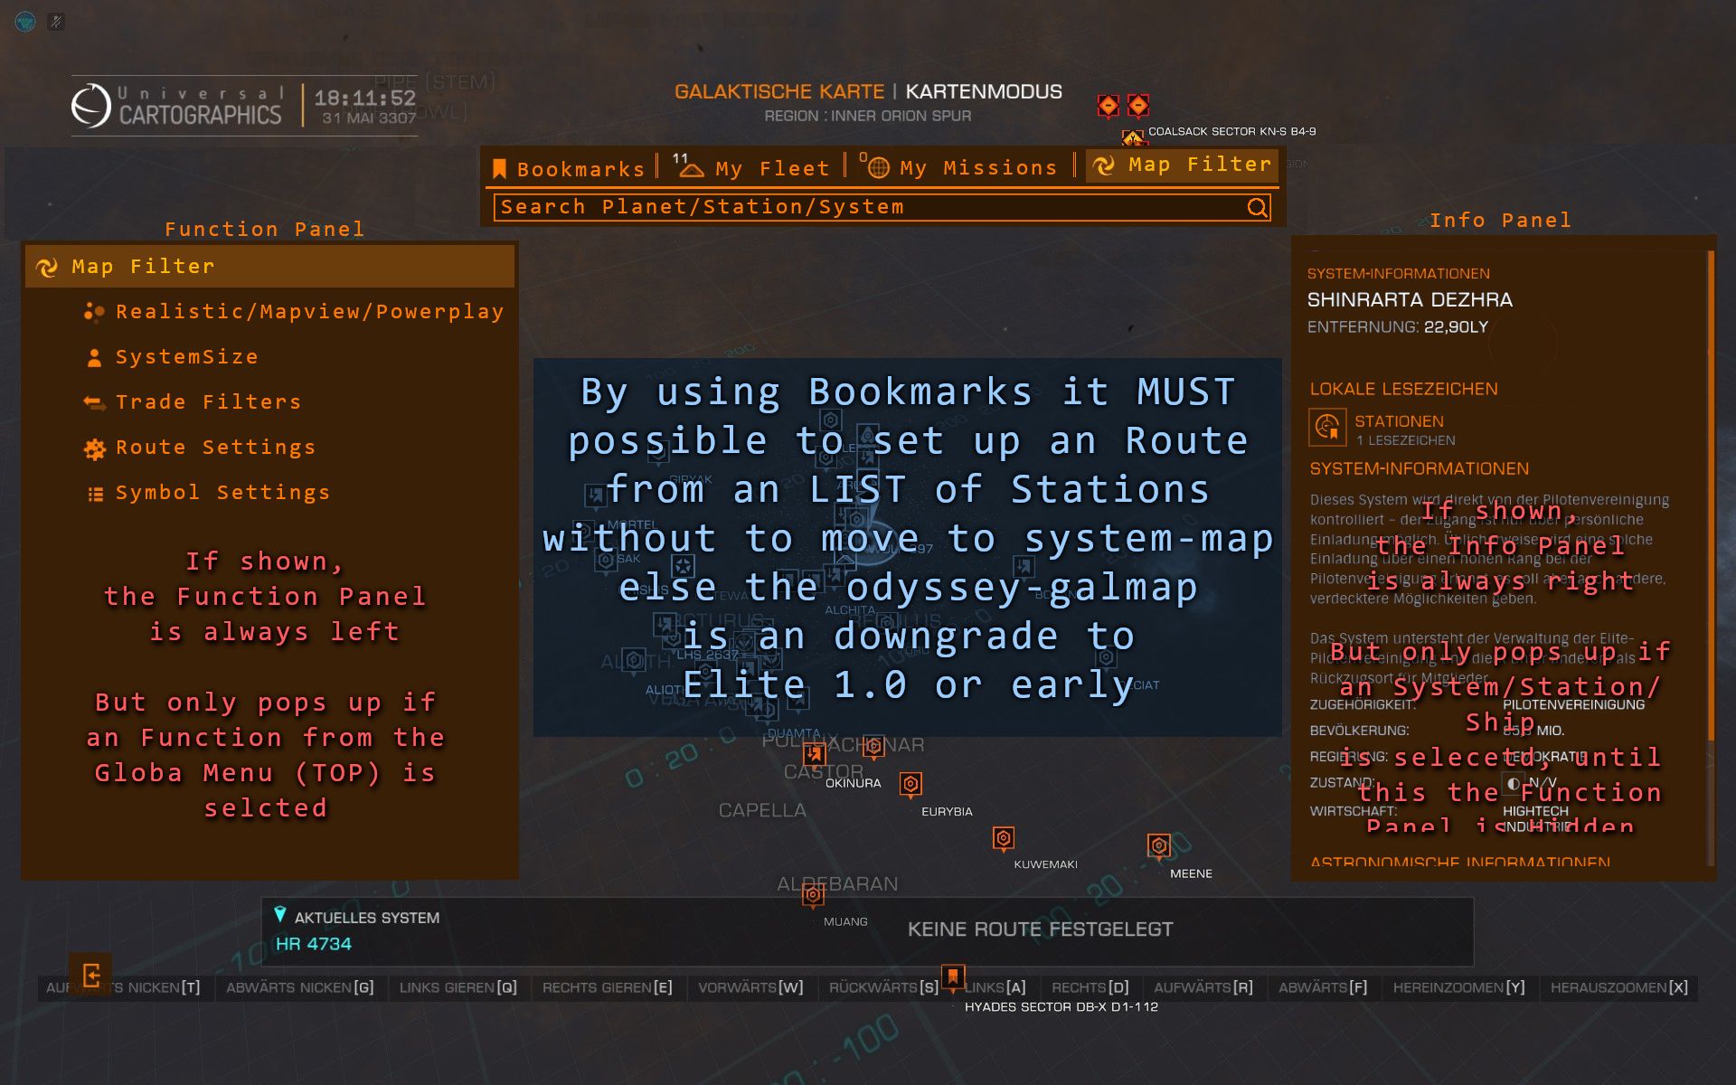The image size is (1736, 1085).
Task: Click Rechts [D] control
Action: coord(1090,987)
